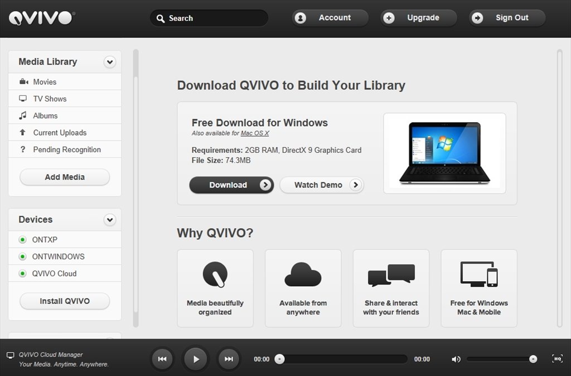Click the playback seek bar track
Viewport: 571px width, 376px height.
click(341, 359)
